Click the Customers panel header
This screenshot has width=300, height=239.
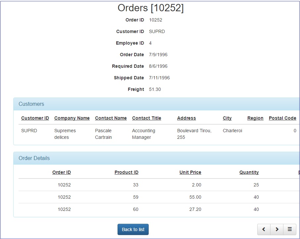point(31,104)
